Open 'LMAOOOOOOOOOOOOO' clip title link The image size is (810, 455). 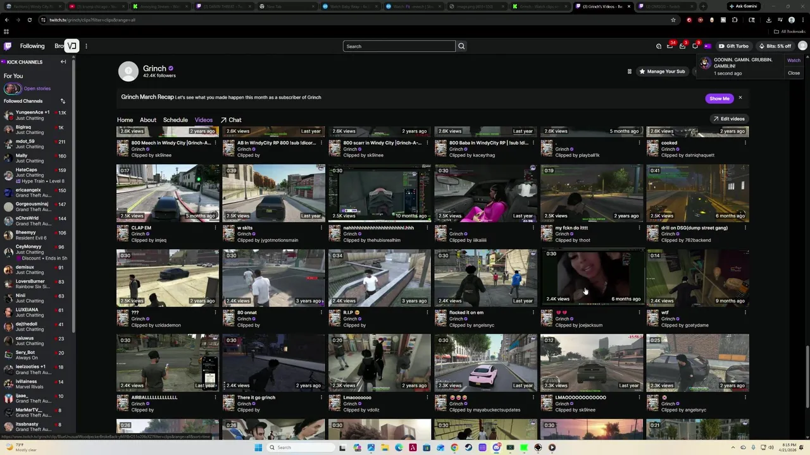[580, 397]
